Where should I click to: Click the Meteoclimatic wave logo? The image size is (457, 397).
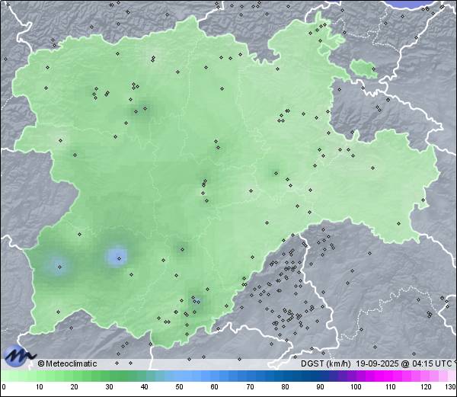click(x=19, y=356)
